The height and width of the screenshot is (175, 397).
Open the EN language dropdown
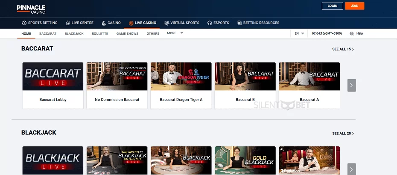tap(299, 33)
